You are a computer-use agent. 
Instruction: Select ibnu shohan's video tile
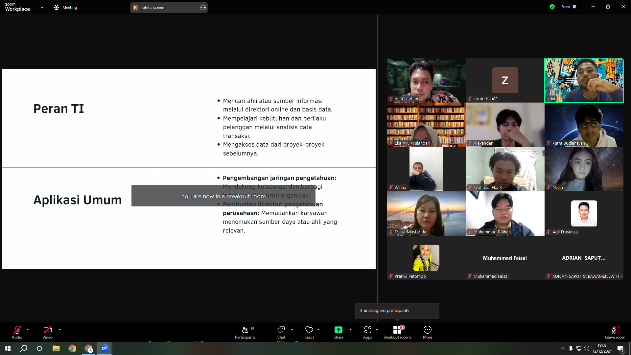click(x=426, y=81)
